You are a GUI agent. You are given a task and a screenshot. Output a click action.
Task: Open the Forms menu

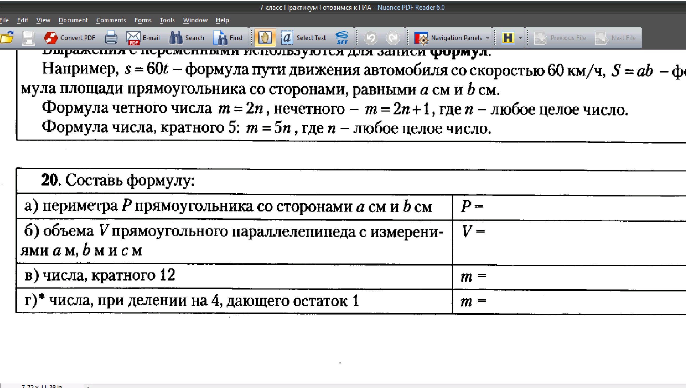click(143, 20)
